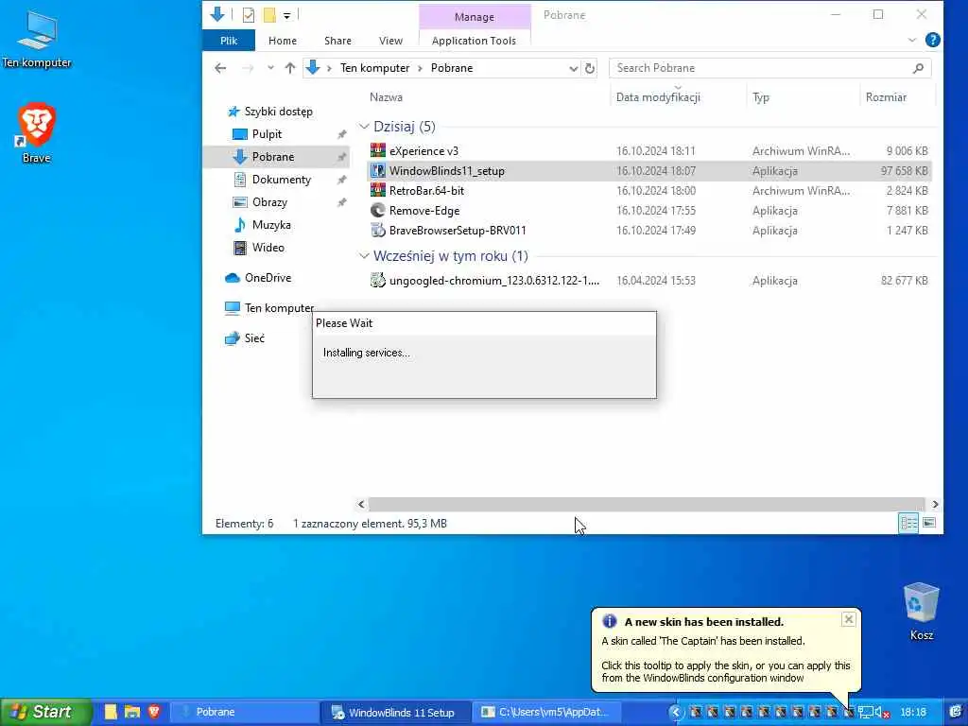968x726 pixels.
Task: Switch to large thumbnails view layout
Action: (929, 524)
